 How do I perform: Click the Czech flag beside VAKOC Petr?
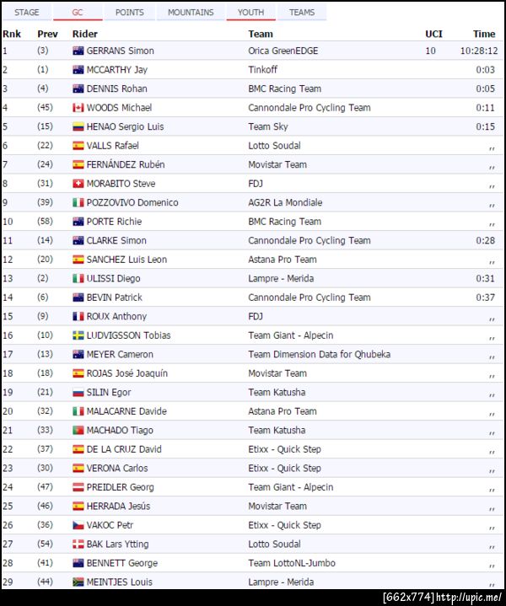pyautogui.click(x=78, y=525)
